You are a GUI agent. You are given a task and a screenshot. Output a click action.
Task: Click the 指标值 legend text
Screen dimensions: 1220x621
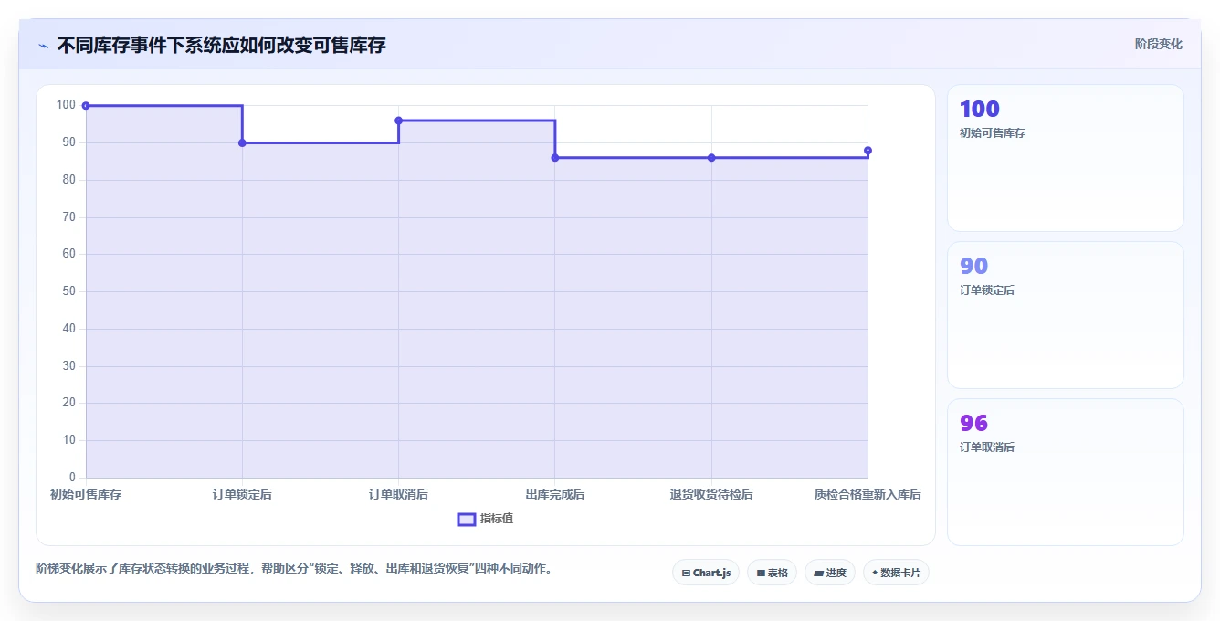(x=497, y=519)
